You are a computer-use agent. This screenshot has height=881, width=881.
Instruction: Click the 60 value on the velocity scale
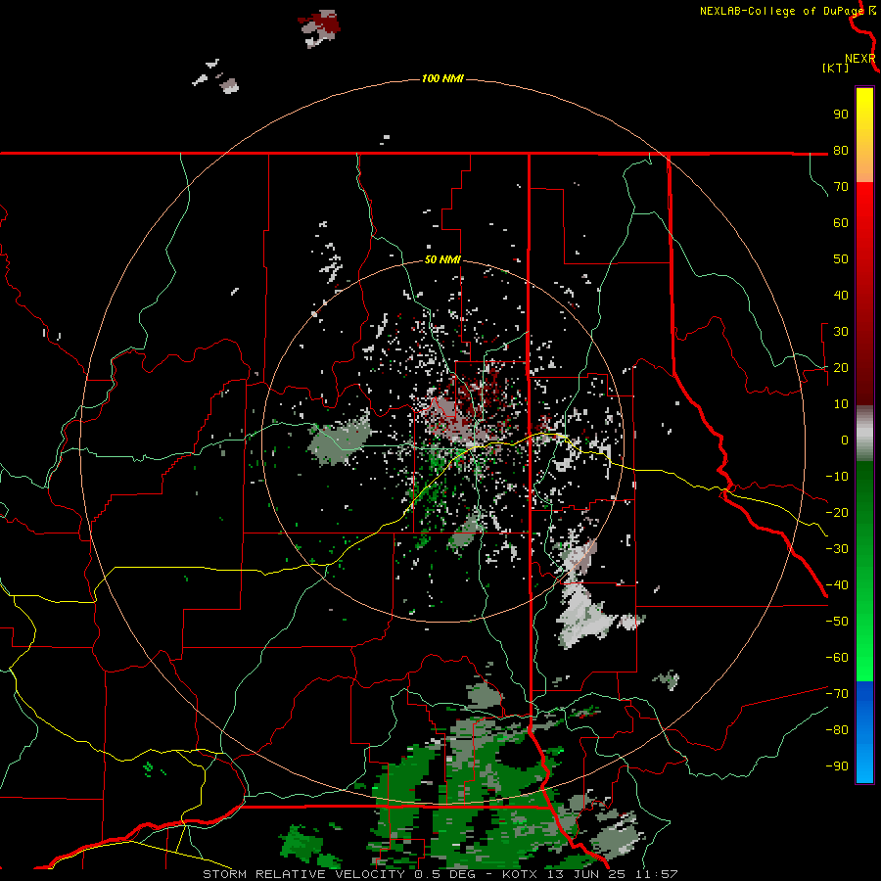click(841, 223)
